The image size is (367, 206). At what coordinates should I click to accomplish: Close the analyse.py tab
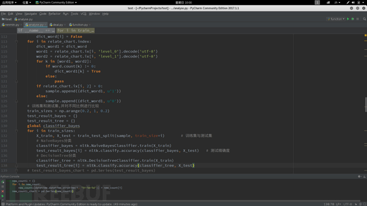(45, 25)
